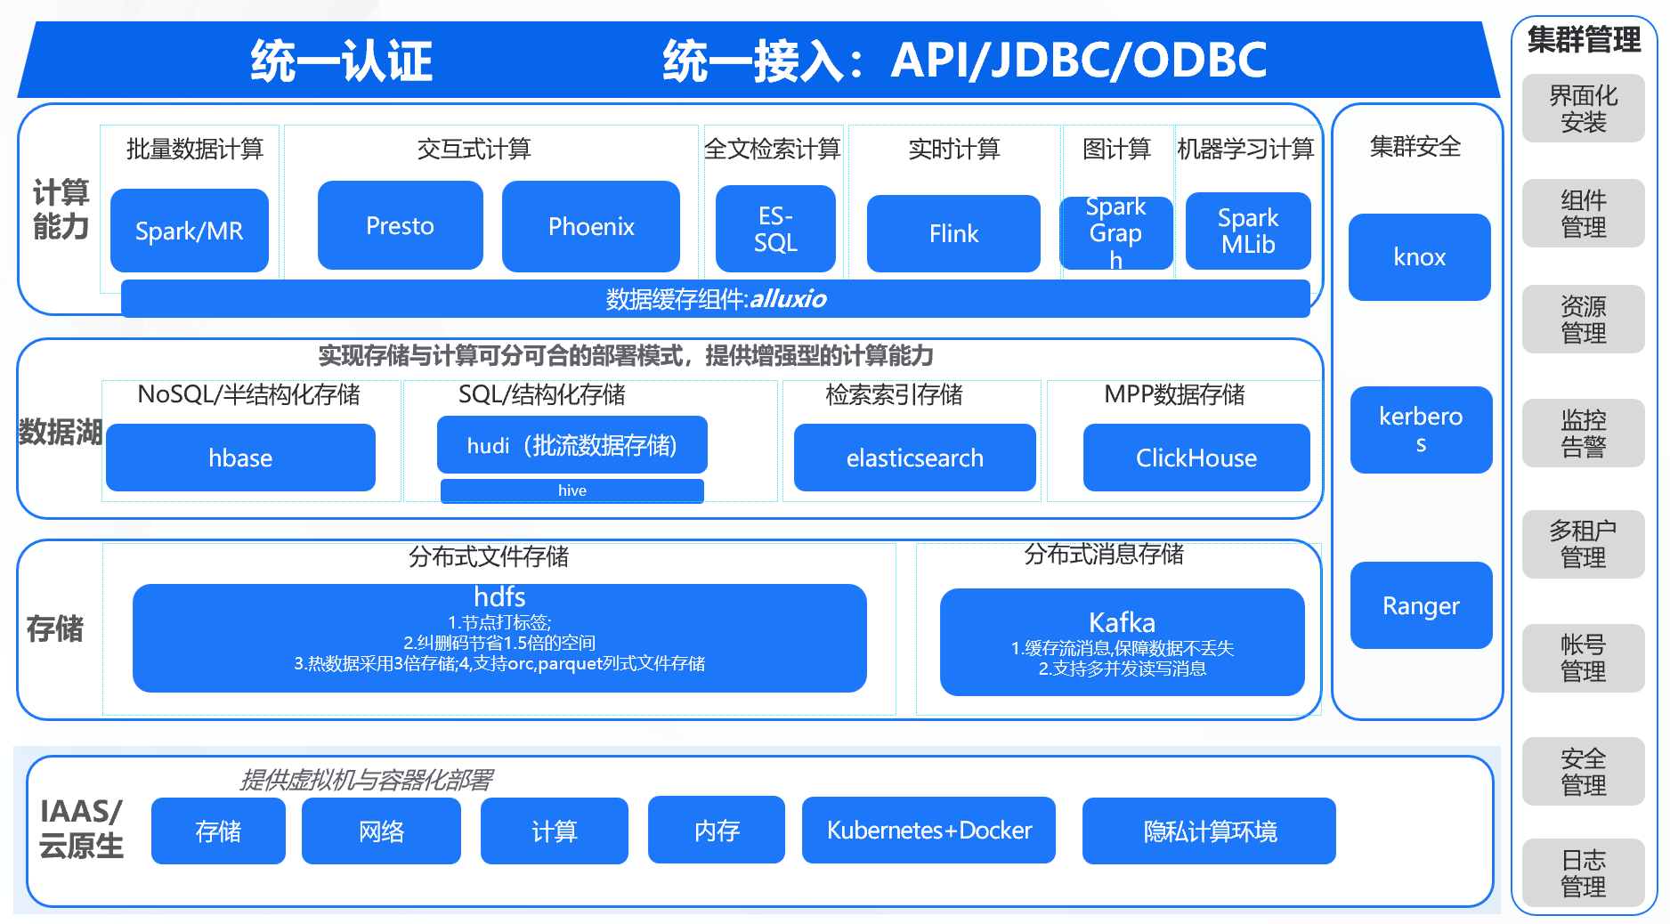Select the Presto interactive compute block
Image resolution: width=1670 pixels, height=924 pixels.
400,225
